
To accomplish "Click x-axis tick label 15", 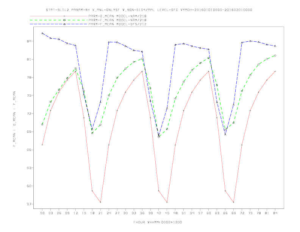I will pyautogui.click(x=84, y=213).
